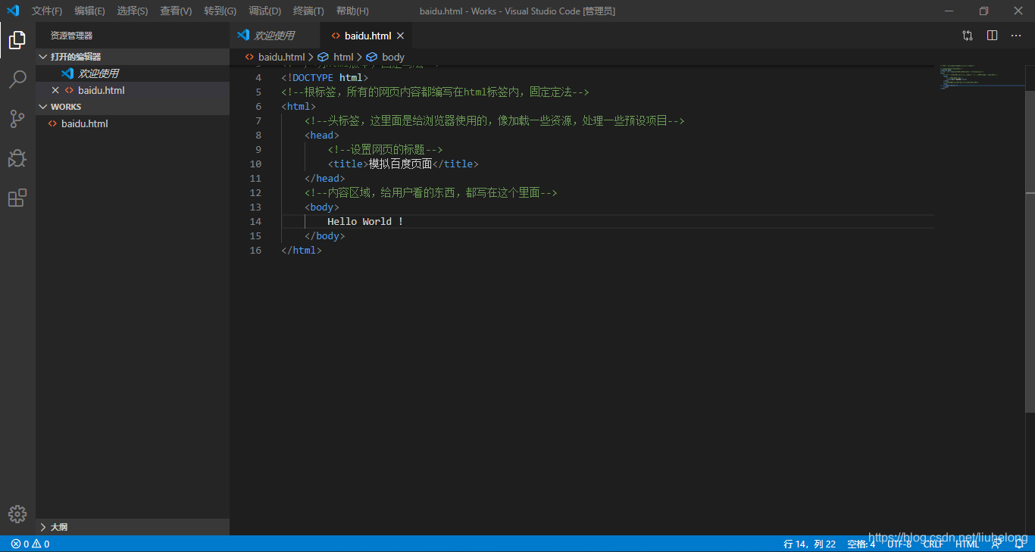Image resolution: width=1035 pixels, height=552 pixels.
Task: Change language mode HTML in status bar
Action: click(968, 544)
